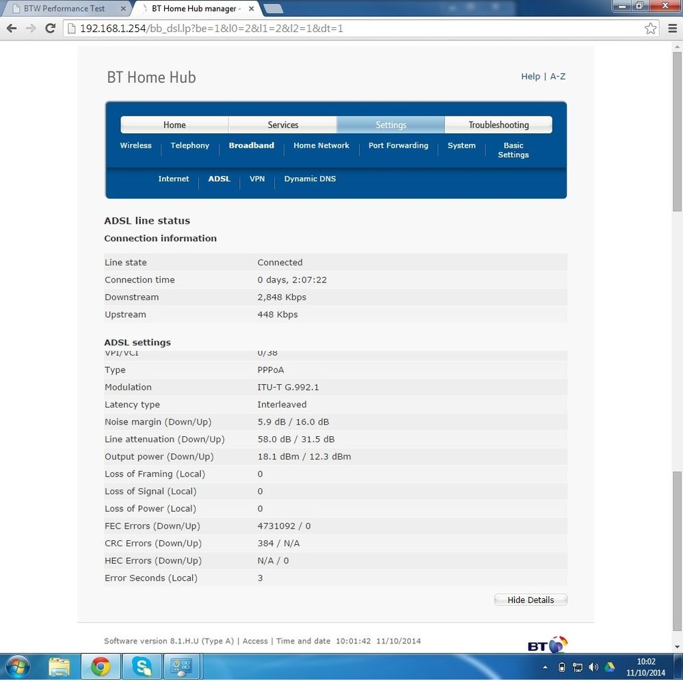Select the Latency type value Interleaved
Screen dimensions: 683x681
coord(282,404)
